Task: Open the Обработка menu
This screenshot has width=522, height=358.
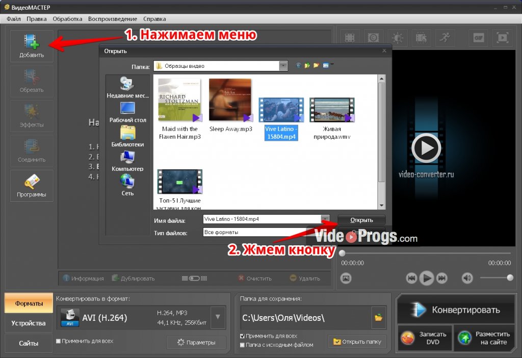Action: click(67, 19)
